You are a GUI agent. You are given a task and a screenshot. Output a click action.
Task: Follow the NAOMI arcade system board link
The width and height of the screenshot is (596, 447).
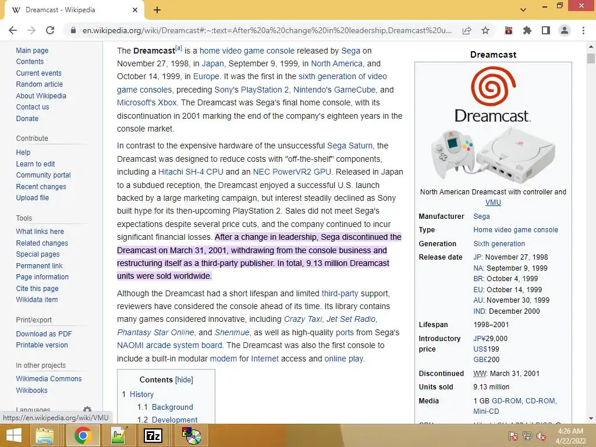pos(169,346)
